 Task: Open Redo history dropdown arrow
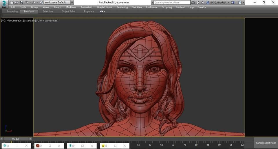[37, 3]
